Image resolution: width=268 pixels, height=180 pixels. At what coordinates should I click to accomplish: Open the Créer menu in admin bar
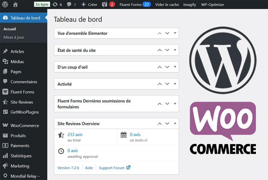pos(92,5)
